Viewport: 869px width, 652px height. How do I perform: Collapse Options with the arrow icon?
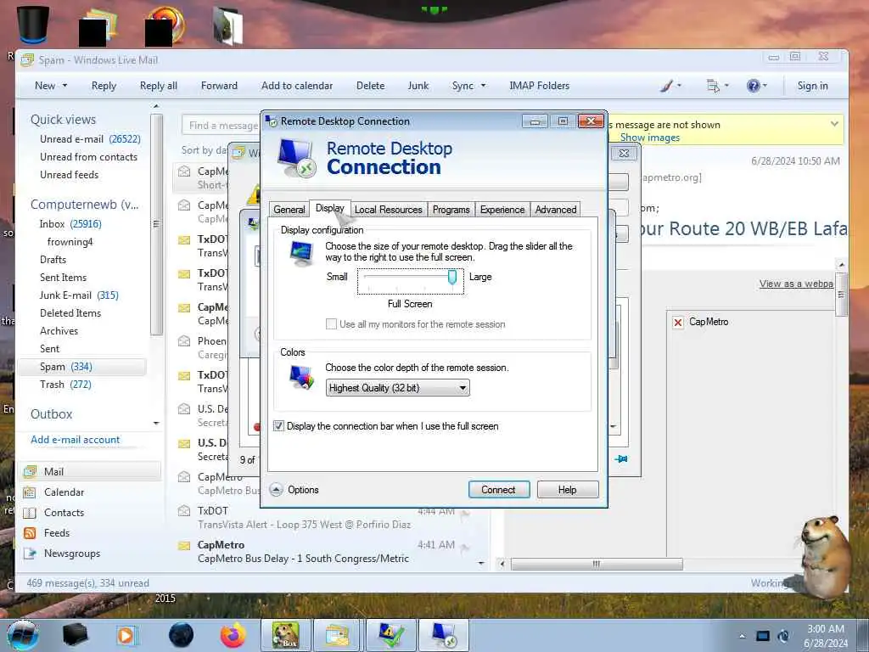(x=276, y=490)
